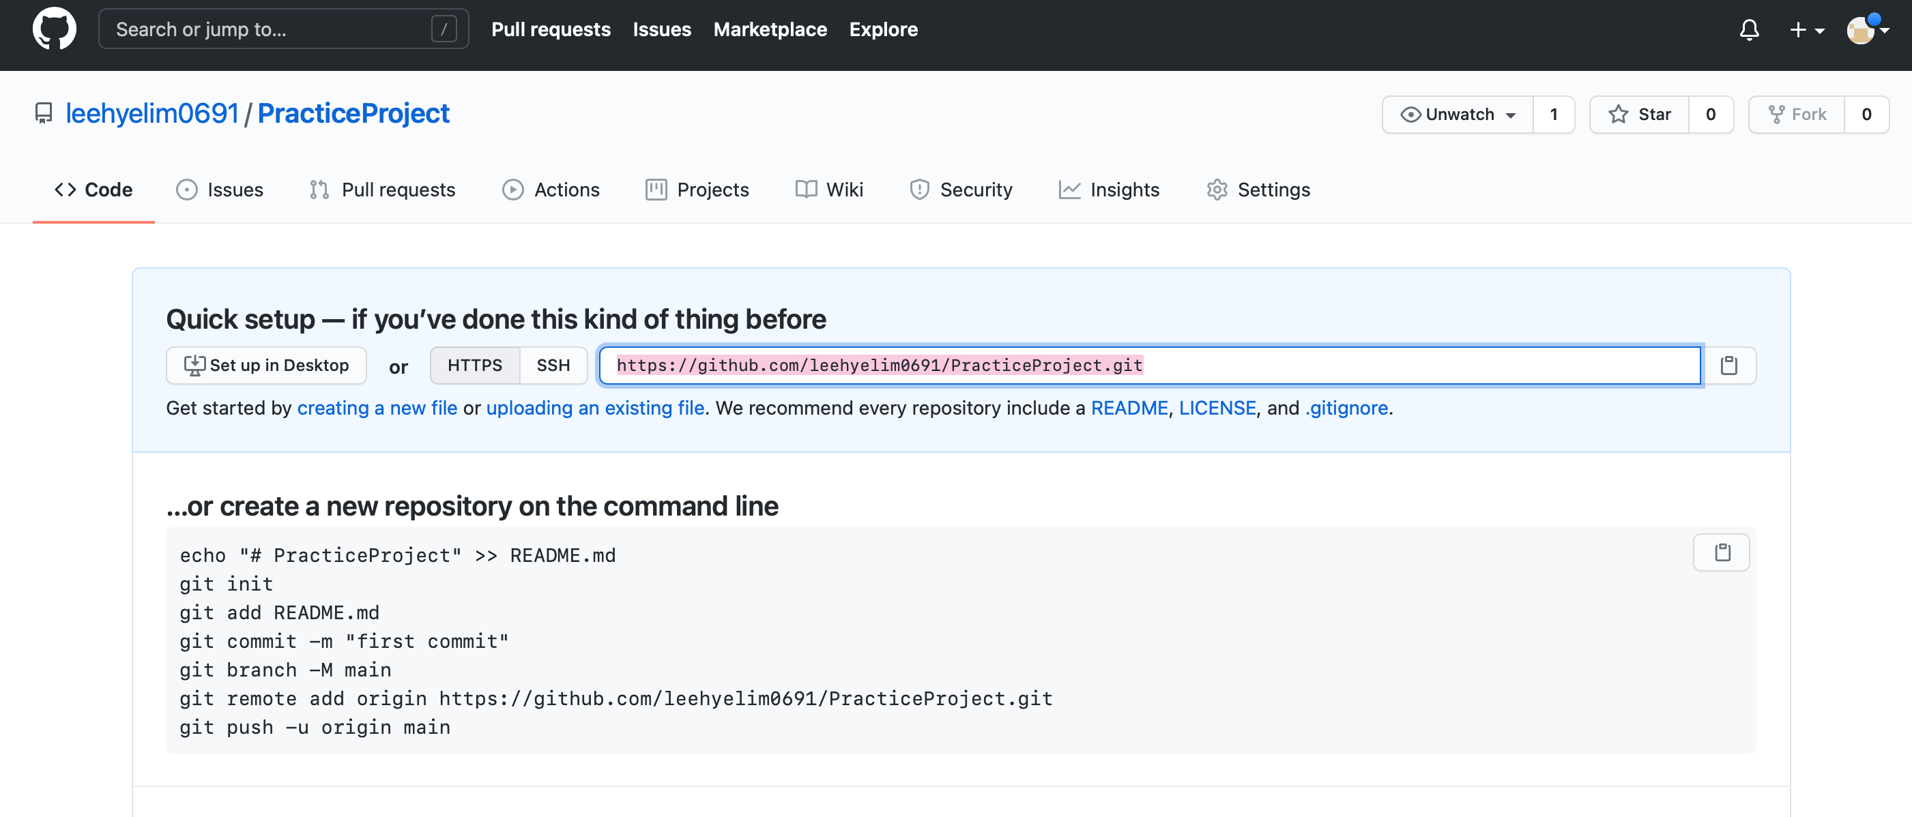Click the GitHub Octocat logo
Screen dimensions: 1912x817
point(54,29)
